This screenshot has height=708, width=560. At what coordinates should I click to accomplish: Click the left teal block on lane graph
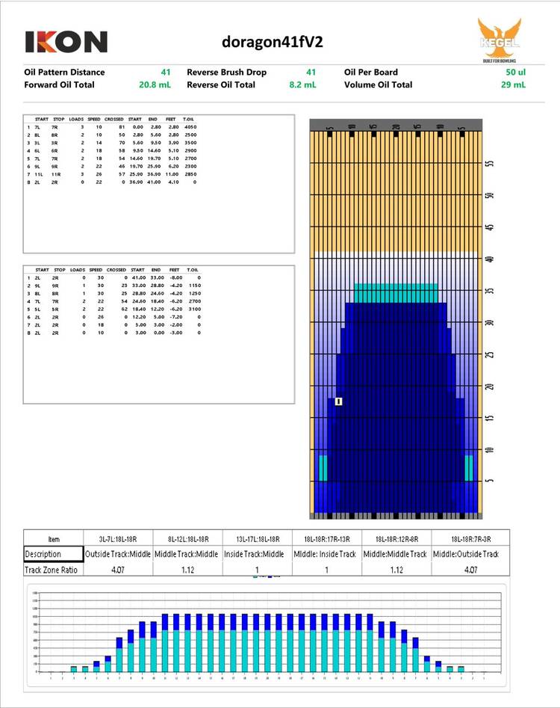point(323,467)
